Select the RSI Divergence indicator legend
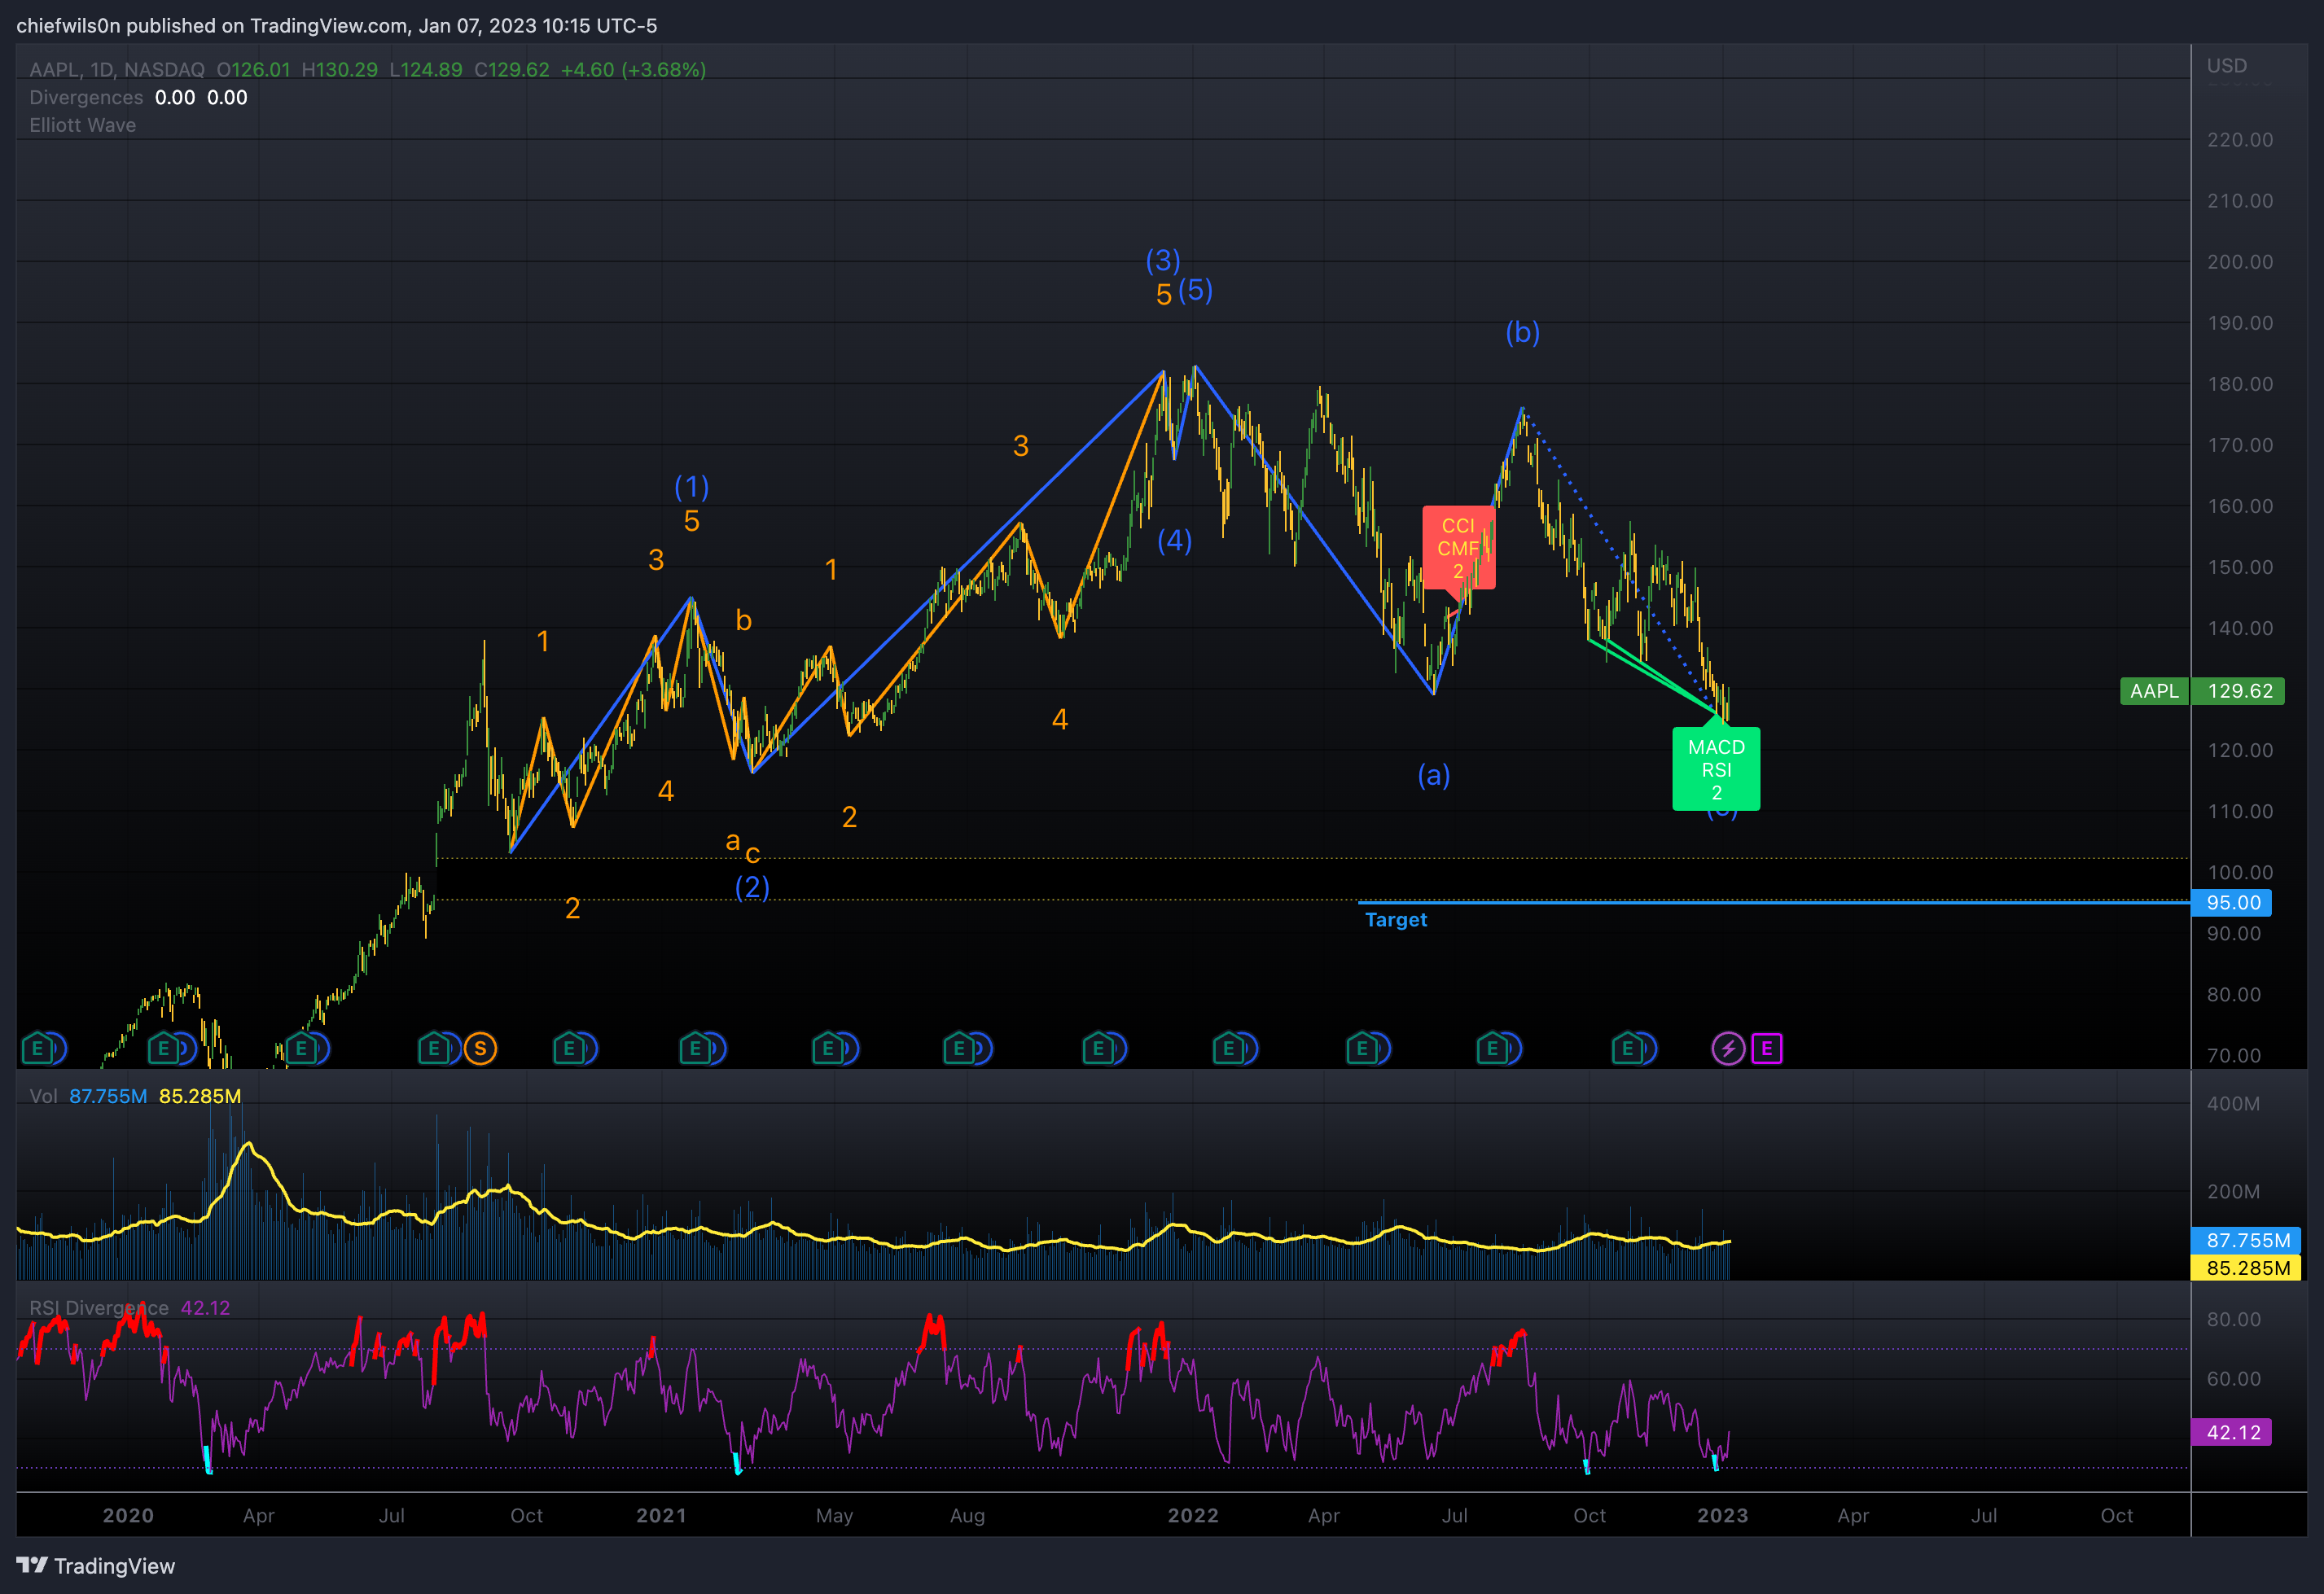This screenshot has width=2324, height=1594. [x=99, y=1308]
